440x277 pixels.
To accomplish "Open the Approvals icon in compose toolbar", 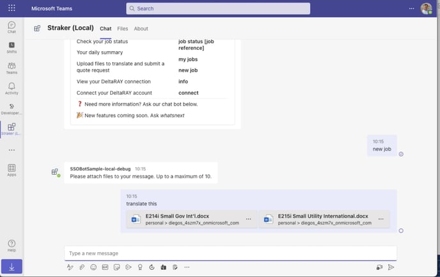I will tap(175, 267).
